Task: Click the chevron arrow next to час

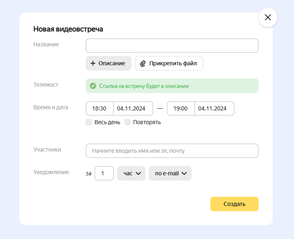Action: pyautogui.click(x=138, y=173)
